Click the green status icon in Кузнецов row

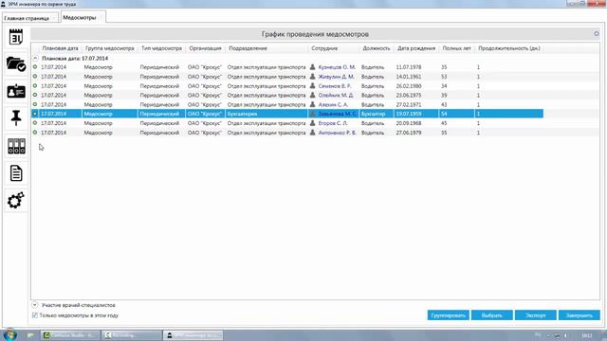(35, 67)
